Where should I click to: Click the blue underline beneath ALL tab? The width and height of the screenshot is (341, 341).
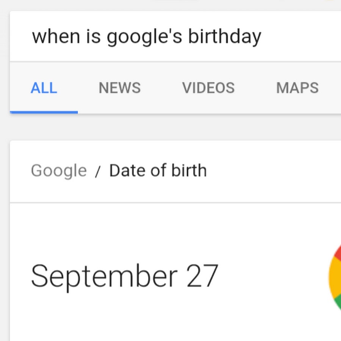44,112
